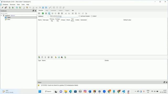
Task: Click the Filter by name input field
Action: tap(18, 13)
